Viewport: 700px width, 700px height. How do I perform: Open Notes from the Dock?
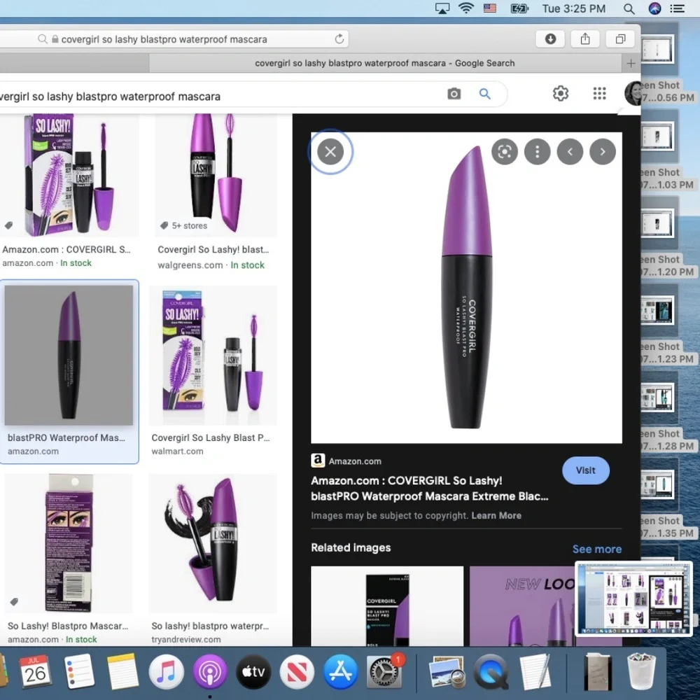click(x=122, y=671)
